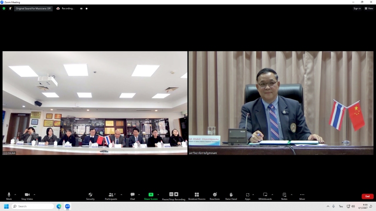Expand video options arrow beside Stop Video
The height and width of the screenshot is (211, 376).
click(x=34, y=195)
